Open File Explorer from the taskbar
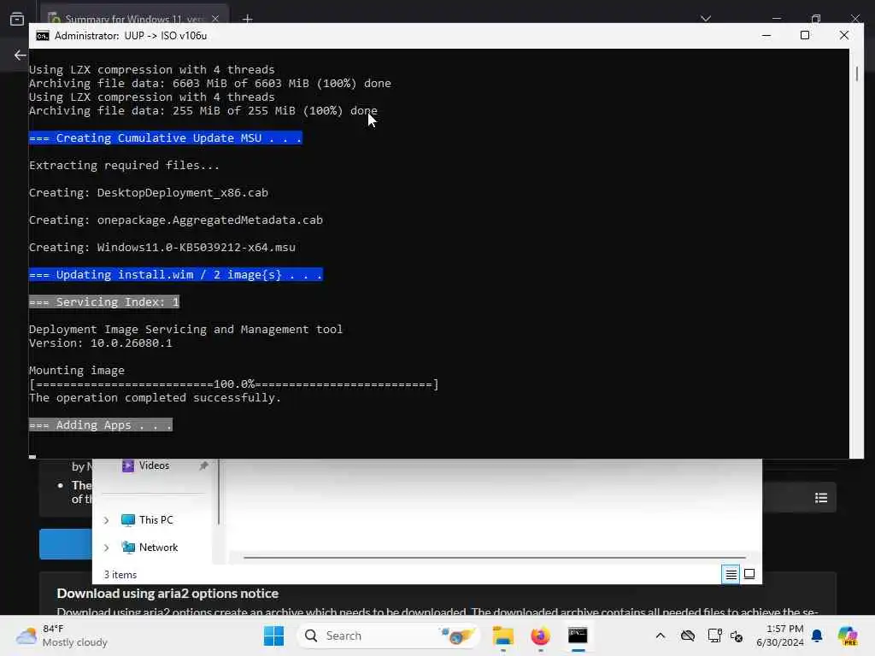This screenshot has height=656, width=875. point(502,635)
